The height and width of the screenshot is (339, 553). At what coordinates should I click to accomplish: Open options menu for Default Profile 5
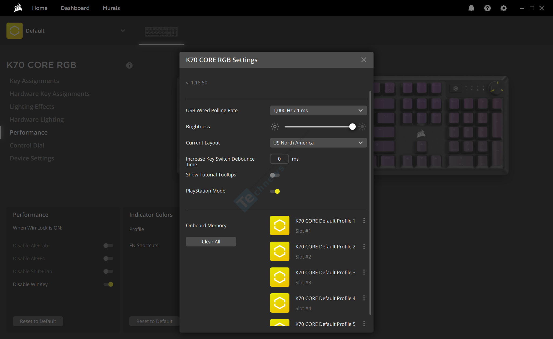point(364,324)
